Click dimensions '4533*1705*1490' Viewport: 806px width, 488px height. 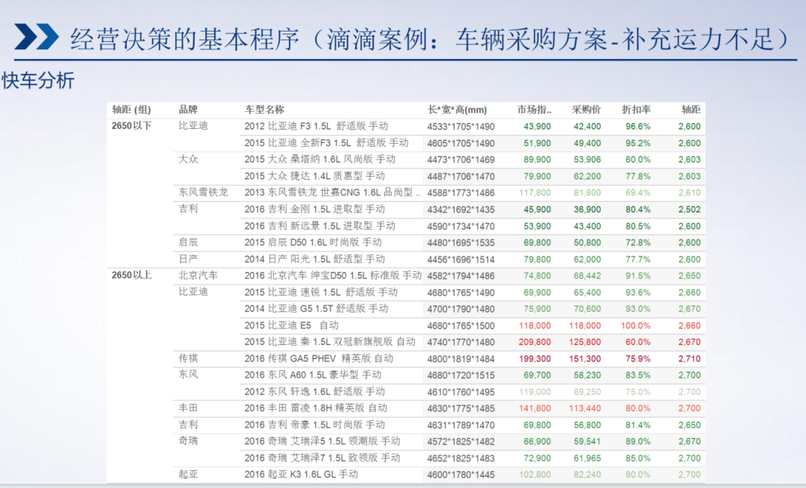[460, 127]
